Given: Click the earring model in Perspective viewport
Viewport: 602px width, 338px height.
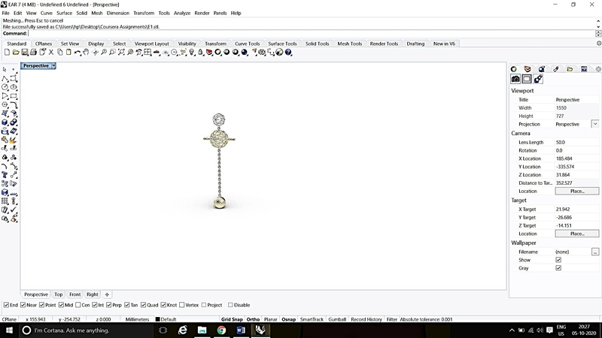Looking at the screenshot, I should [219, 161].
